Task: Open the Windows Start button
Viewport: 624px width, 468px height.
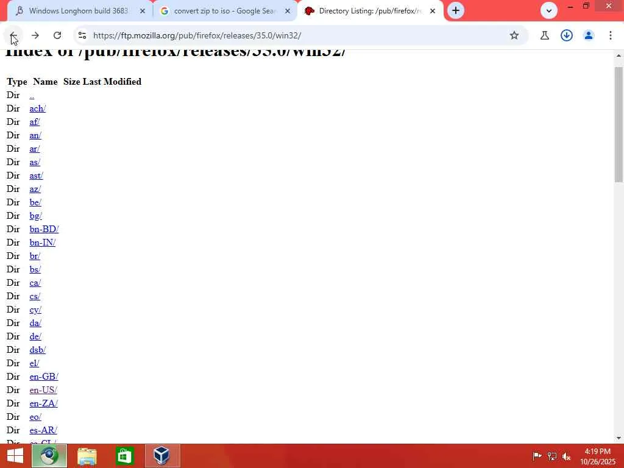Action: [x=15, y=456]
